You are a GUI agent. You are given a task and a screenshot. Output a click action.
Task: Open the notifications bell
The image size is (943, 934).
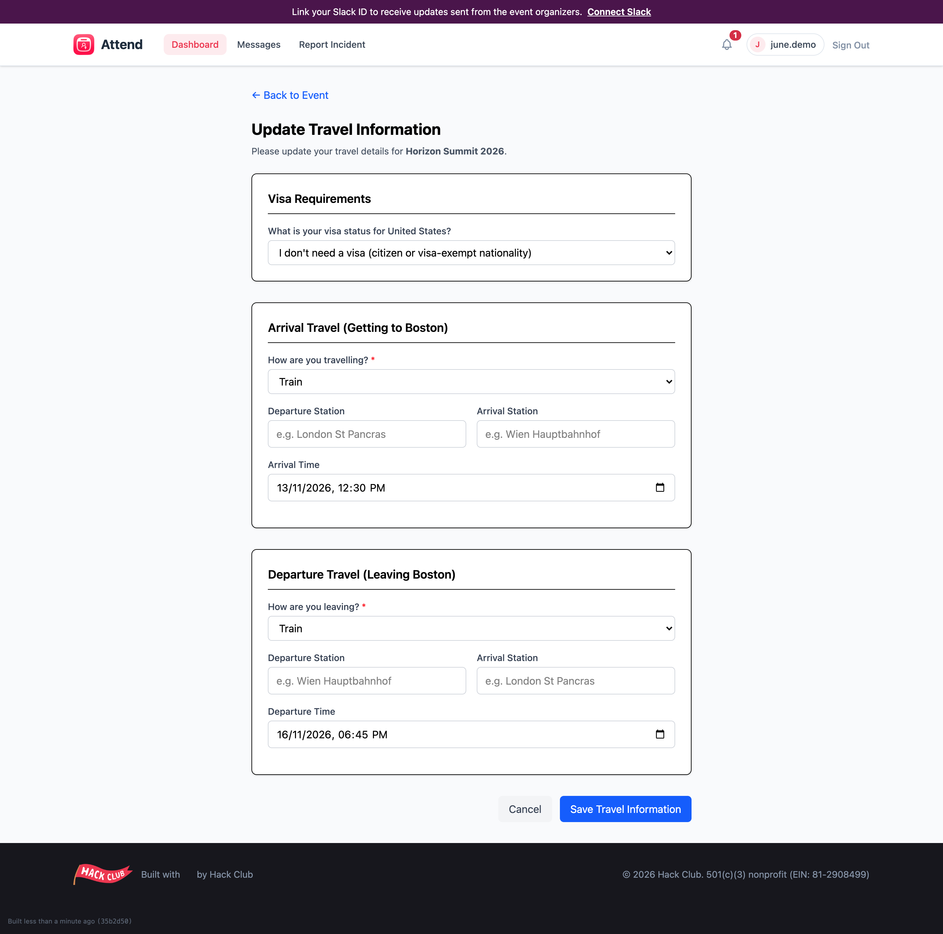(x=727, y=45)
